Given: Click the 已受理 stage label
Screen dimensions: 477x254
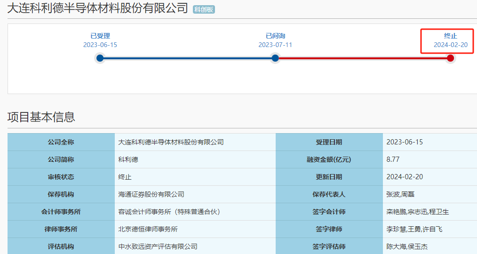Looking at the screenshot, I should 100,36.
